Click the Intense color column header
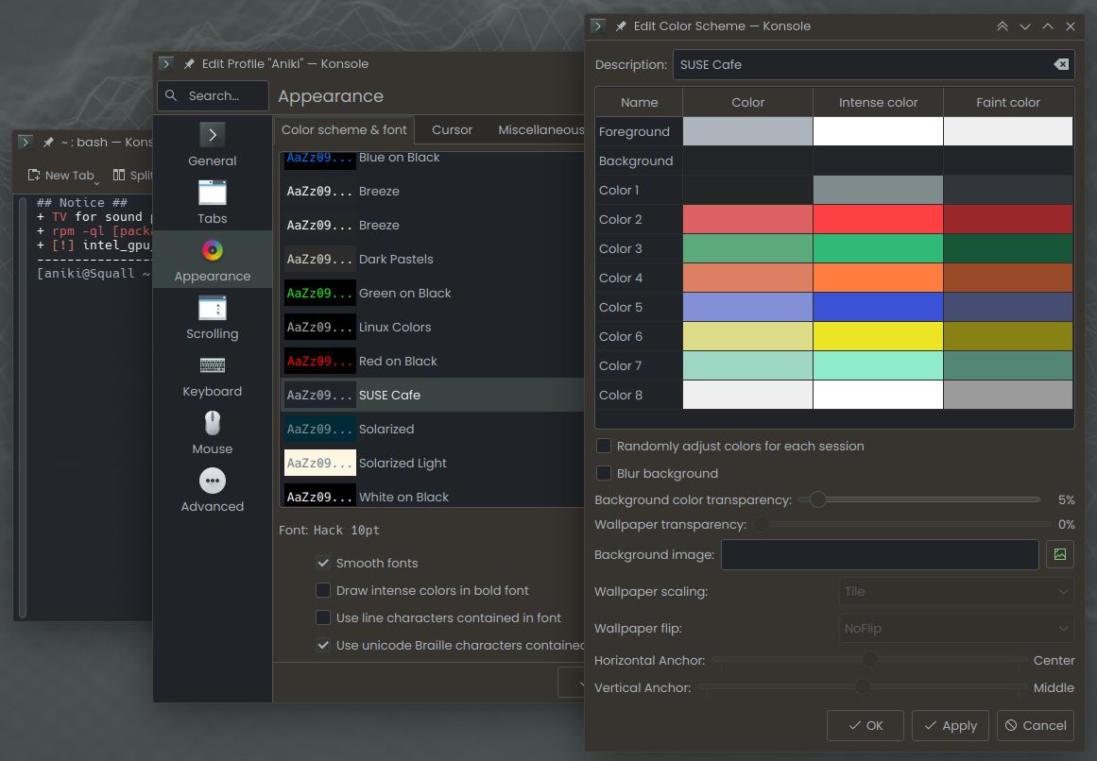1097x761 pixels. (x=878, y=102)
